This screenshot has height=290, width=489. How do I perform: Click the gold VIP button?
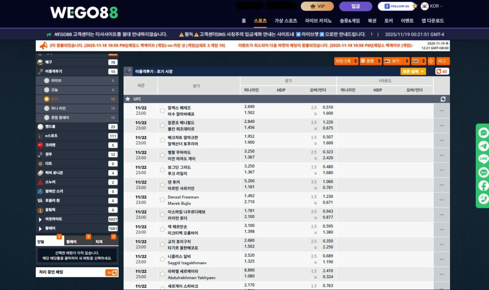click(x=317, y=6)
